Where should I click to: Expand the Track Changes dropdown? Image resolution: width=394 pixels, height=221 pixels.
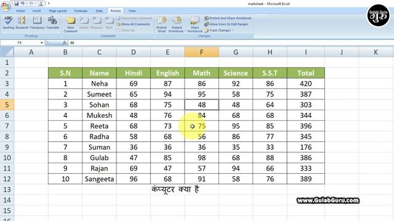coord(219,30)
